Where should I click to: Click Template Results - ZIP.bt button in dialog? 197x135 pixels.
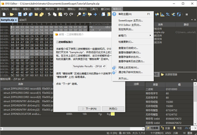(x=89, y=66)
